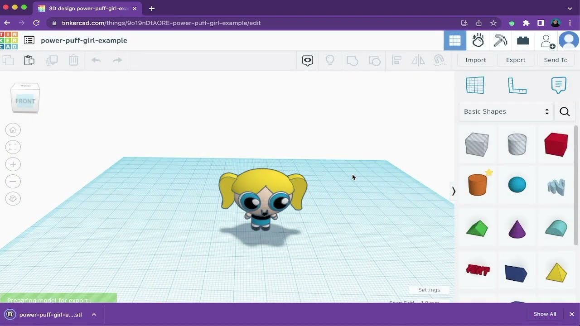The width and height of the screenshot is (580, 326).
Task: Select the power puff girl model
Action: [x=262, y=200]
